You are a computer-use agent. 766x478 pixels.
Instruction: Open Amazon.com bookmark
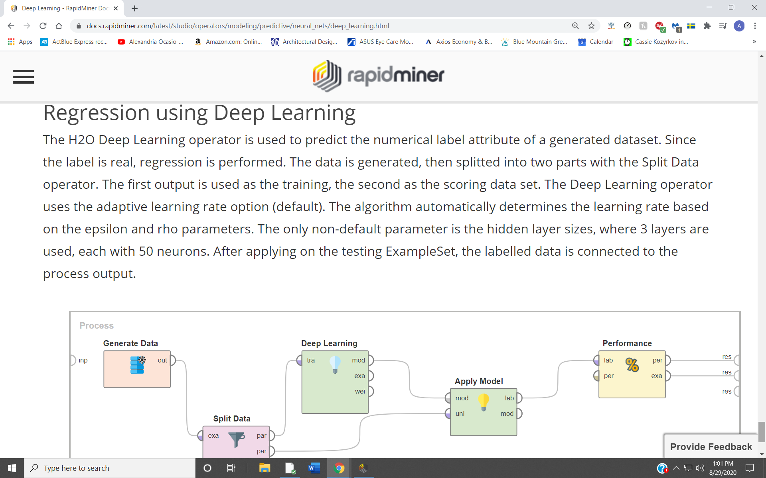click(228, 42)
